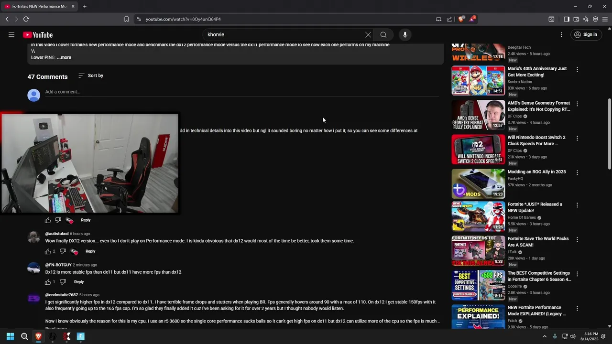Click the Sign in button
Image resolution: width=612 pixels, height=344 pixels.
click(586, 34)
